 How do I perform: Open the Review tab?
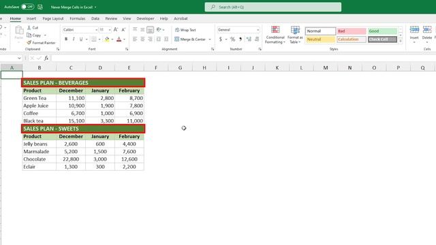click(111, 18)
